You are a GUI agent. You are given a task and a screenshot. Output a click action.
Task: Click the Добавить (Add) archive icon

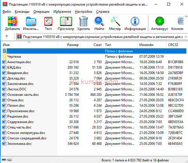12,21
